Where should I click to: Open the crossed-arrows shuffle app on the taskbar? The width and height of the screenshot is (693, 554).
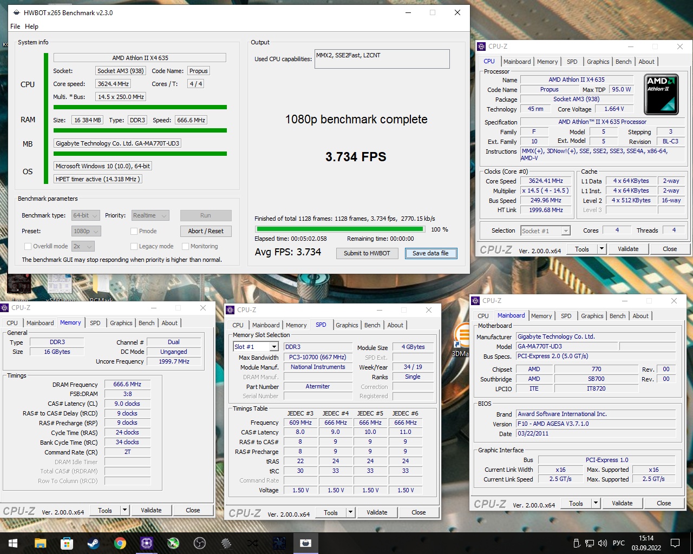pyautogui.click(x=253, y=543)
